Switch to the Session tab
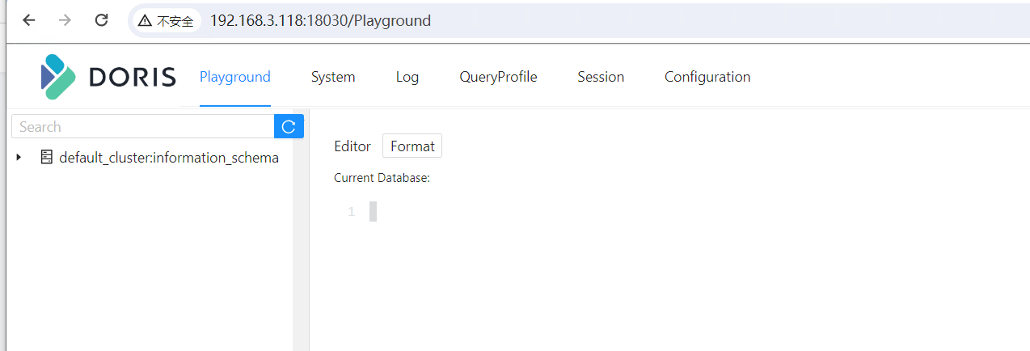This screenshot has height=351, width=1030. click(601, 77)
